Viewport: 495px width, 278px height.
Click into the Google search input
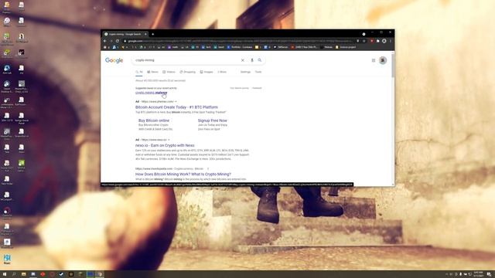[x=186, y=60]
